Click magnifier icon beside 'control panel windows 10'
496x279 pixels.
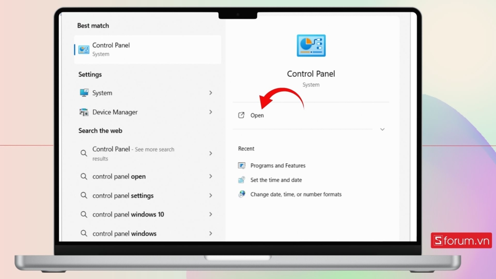pyautogui.click(x=84, y=215)
